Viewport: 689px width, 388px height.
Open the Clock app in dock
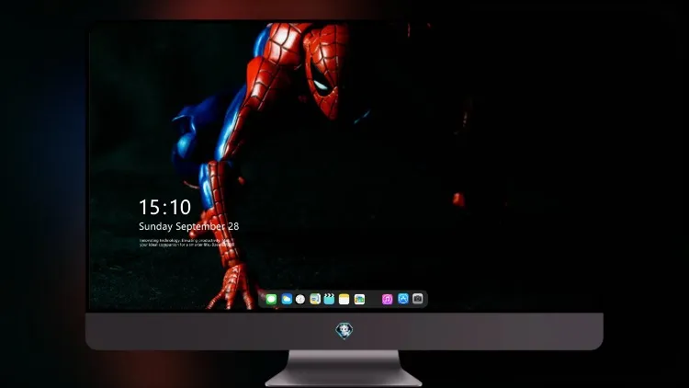[x=300, y=299]
